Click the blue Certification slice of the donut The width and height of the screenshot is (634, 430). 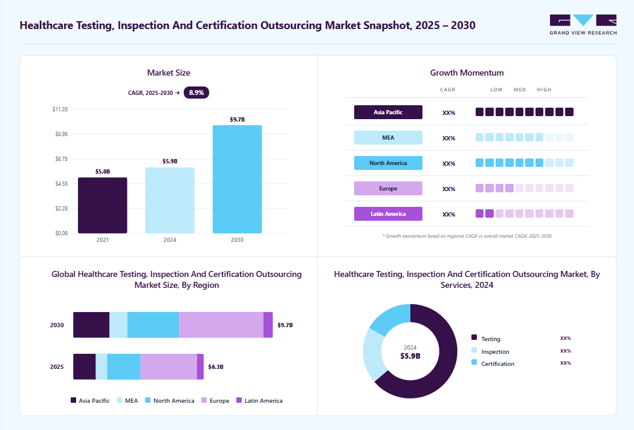click(x=392, y=319)
